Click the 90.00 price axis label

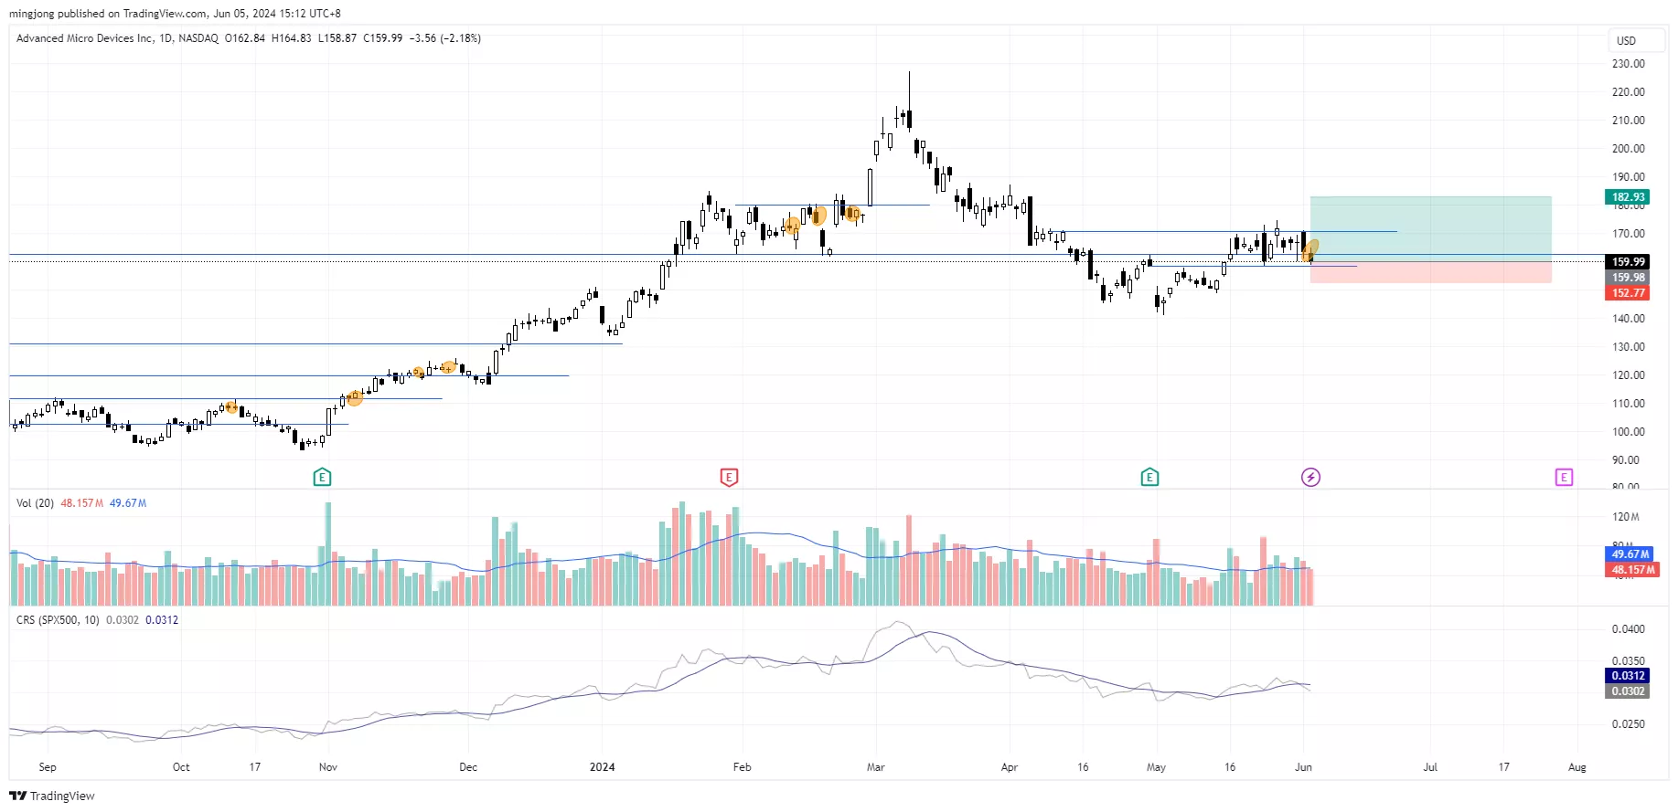[x=1626, y=460]
